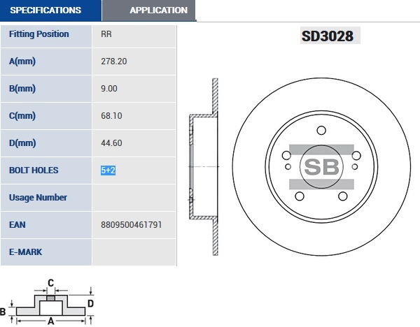Viewport: 420px width, 327px height.
Task: Click the SD3028 part number label
Action: (x=328, y=34)
